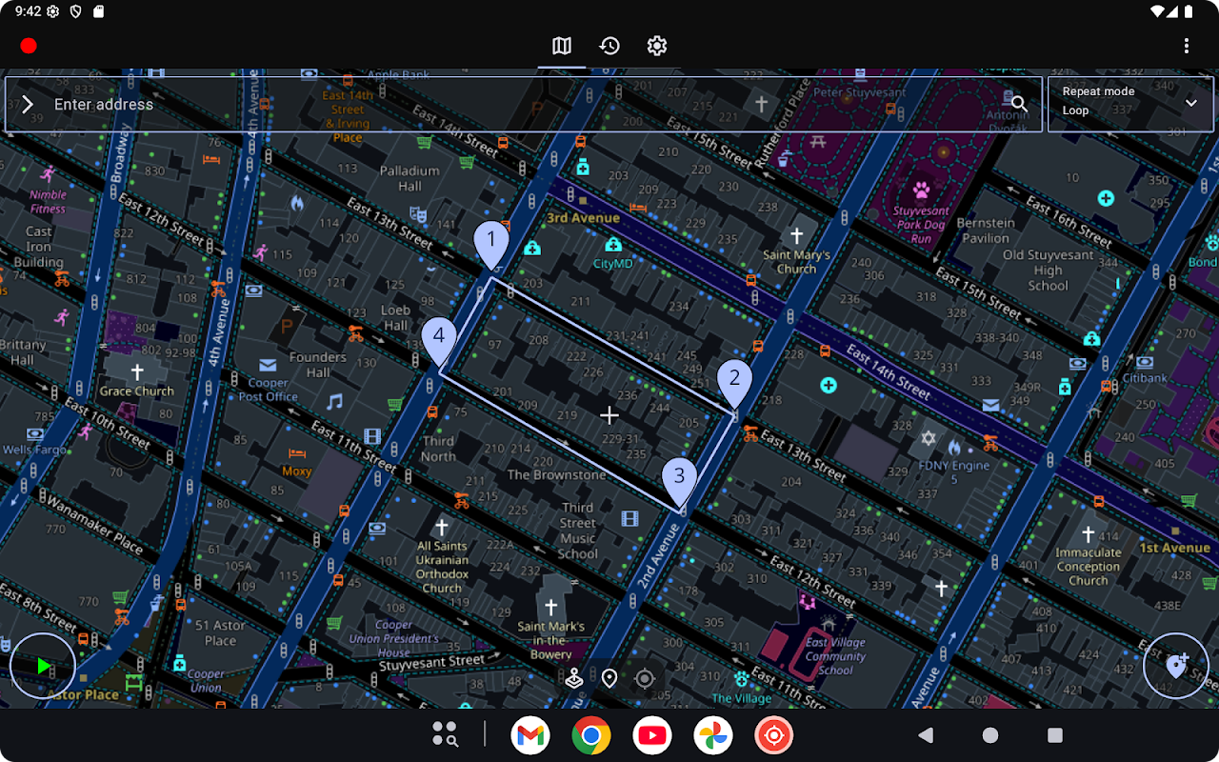1219x762 pixels.
Task: Select waypoint marker 4
Action: click(x=439, y=342)
